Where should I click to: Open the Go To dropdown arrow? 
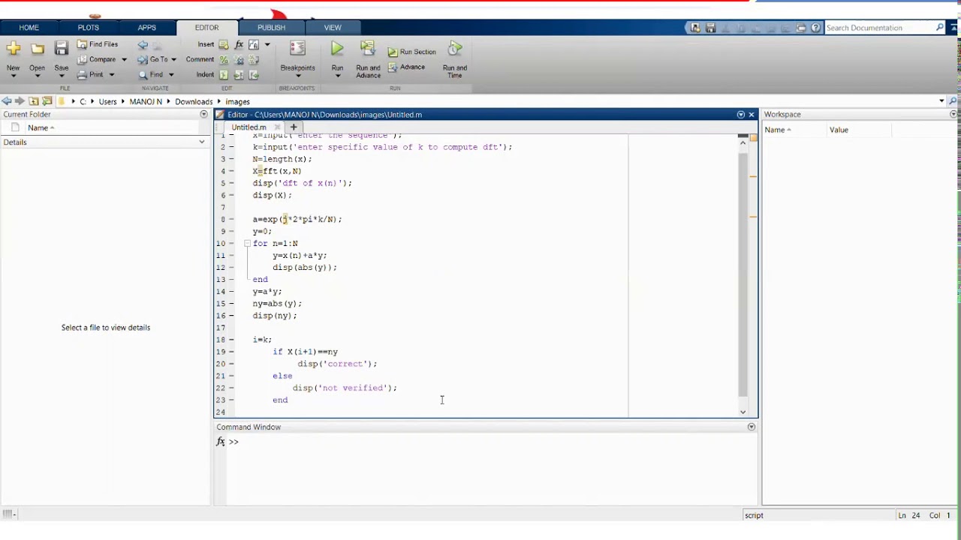(x=173, y=59)
